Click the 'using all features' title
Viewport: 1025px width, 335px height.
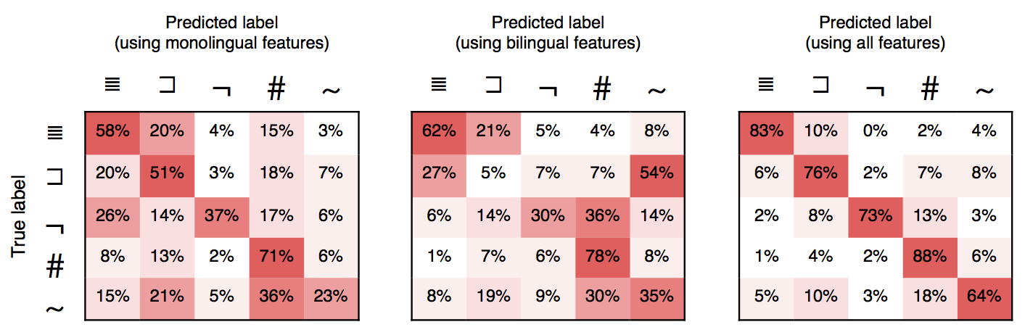tap(875, 44)
